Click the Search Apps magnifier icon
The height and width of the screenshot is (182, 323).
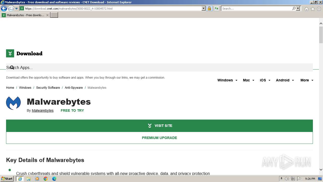12,67
